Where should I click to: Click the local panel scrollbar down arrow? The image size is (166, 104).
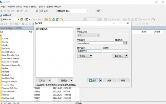point(80,100)
